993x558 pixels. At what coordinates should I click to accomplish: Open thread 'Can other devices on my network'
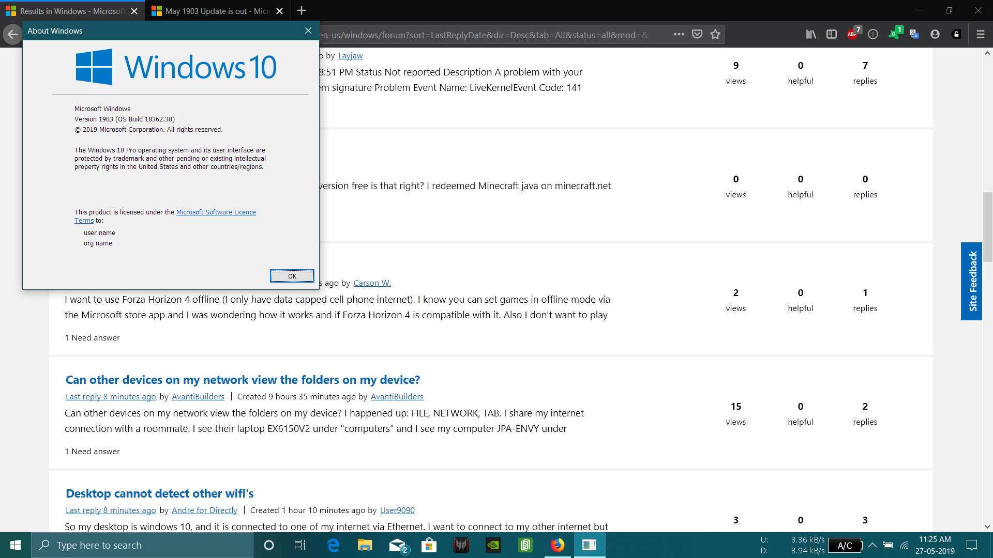pos(243,380)
